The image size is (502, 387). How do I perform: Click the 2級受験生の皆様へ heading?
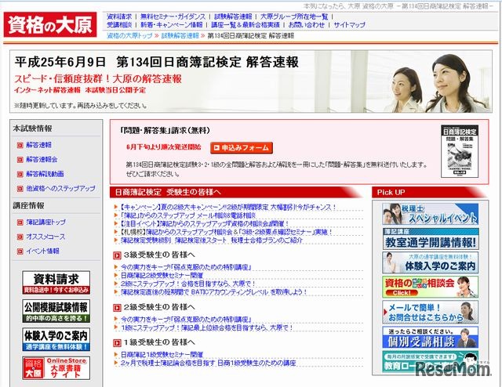pyautogui.click(x=159, y=307)
